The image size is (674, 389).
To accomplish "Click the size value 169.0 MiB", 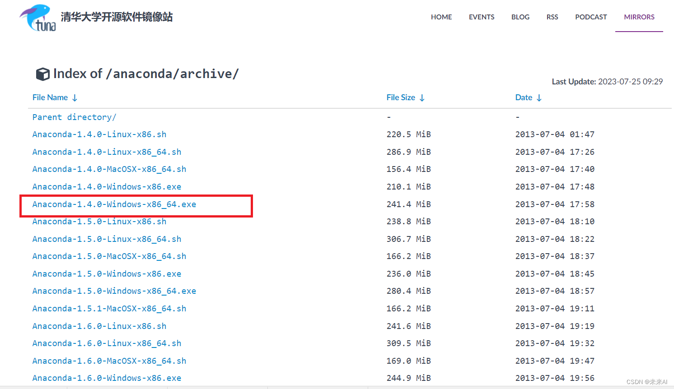I will (x=408, y=361).
